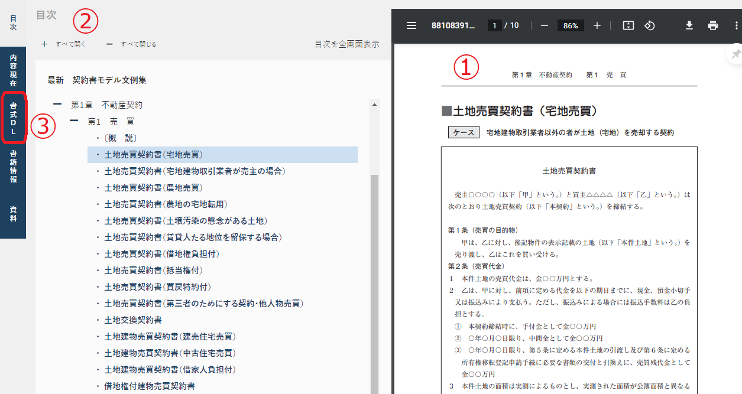
Task: Download the PDF file
Action: pyautogui.click(x=689, y=25)
